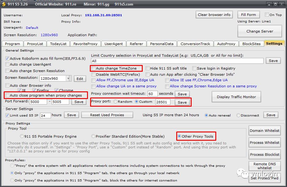Click Reset Used Proxies button
Screen dimensions: 287x187
click(x=107, y=115)
